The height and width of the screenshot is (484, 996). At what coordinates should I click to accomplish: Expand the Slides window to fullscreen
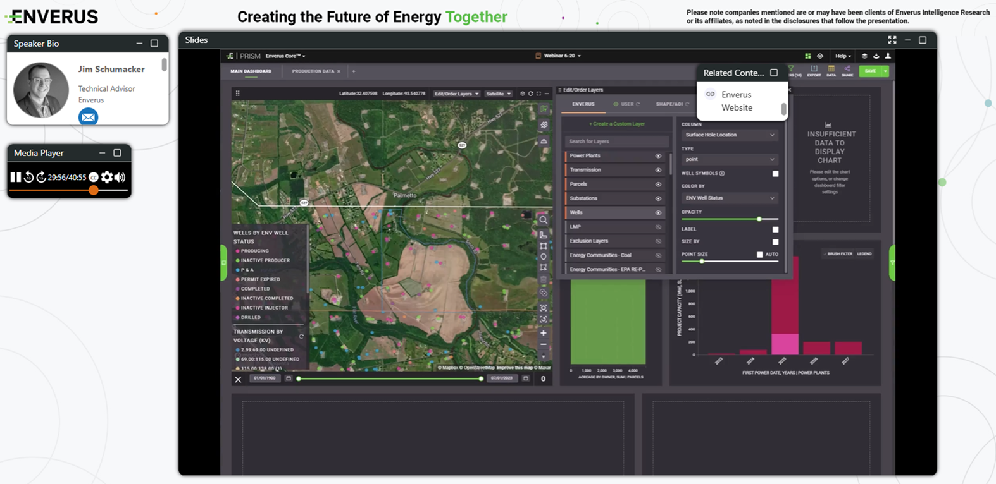point(892,40)
